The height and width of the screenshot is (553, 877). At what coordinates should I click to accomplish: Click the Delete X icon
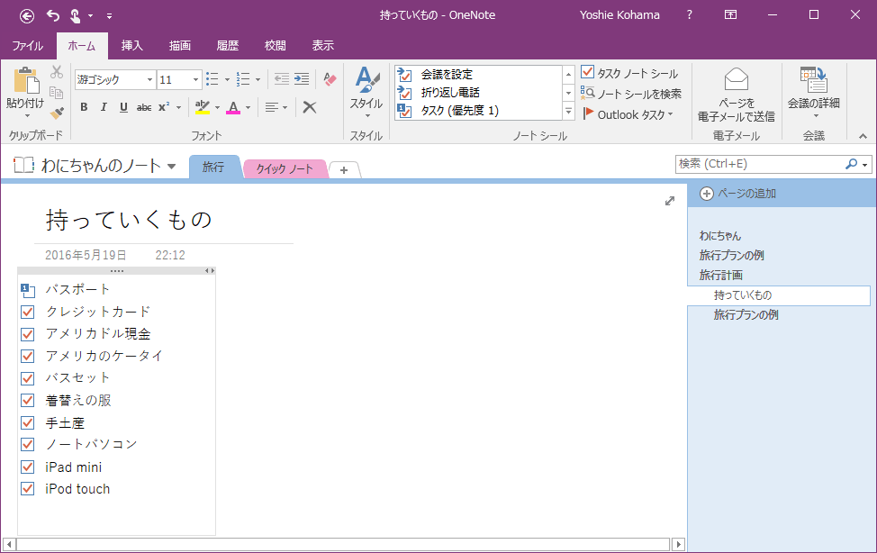[310, 107]
